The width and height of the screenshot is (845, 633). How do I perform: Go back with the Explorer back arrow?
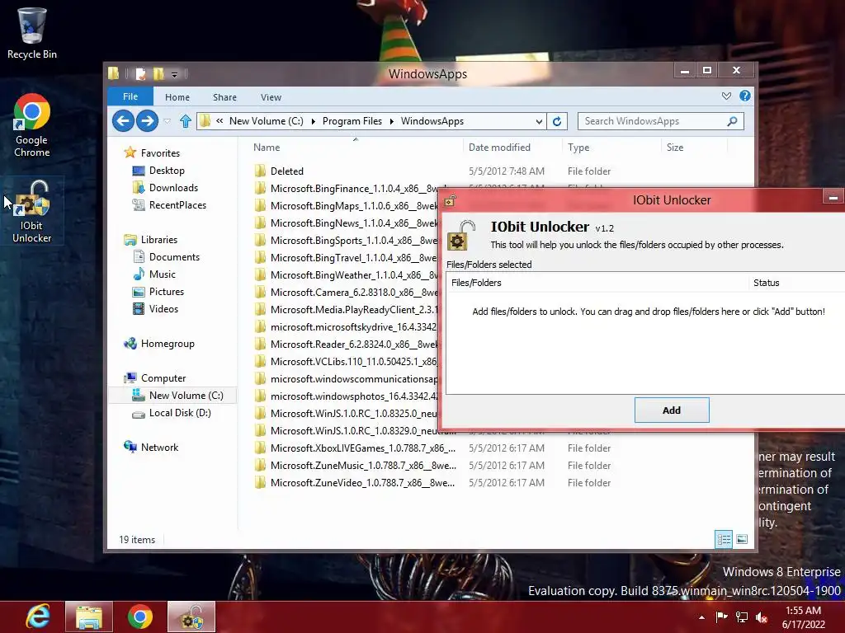pos(124,120)
